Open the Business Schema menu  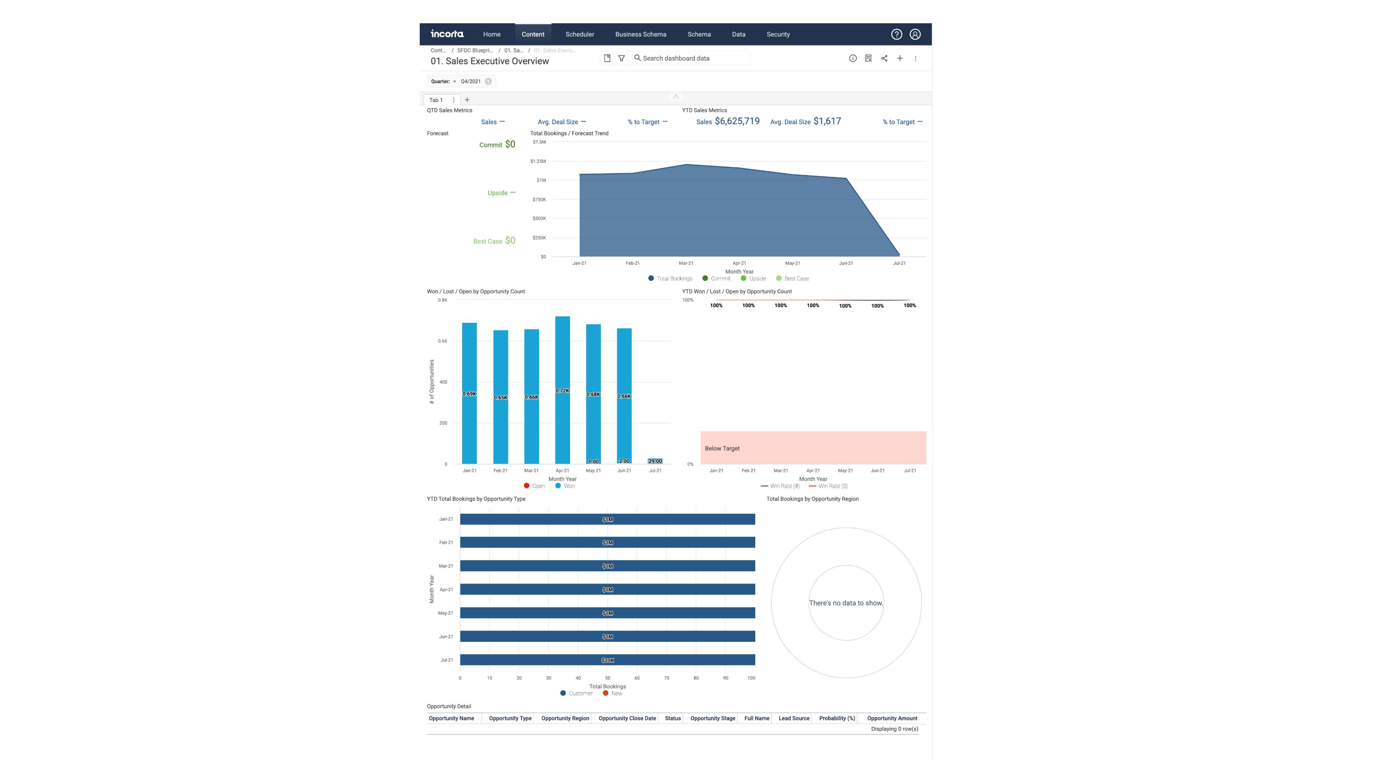pyautogui.click(x=640, y=34)
